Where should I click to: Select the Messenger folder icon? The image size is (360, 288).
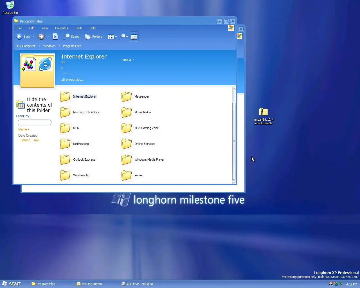(127, 96)
